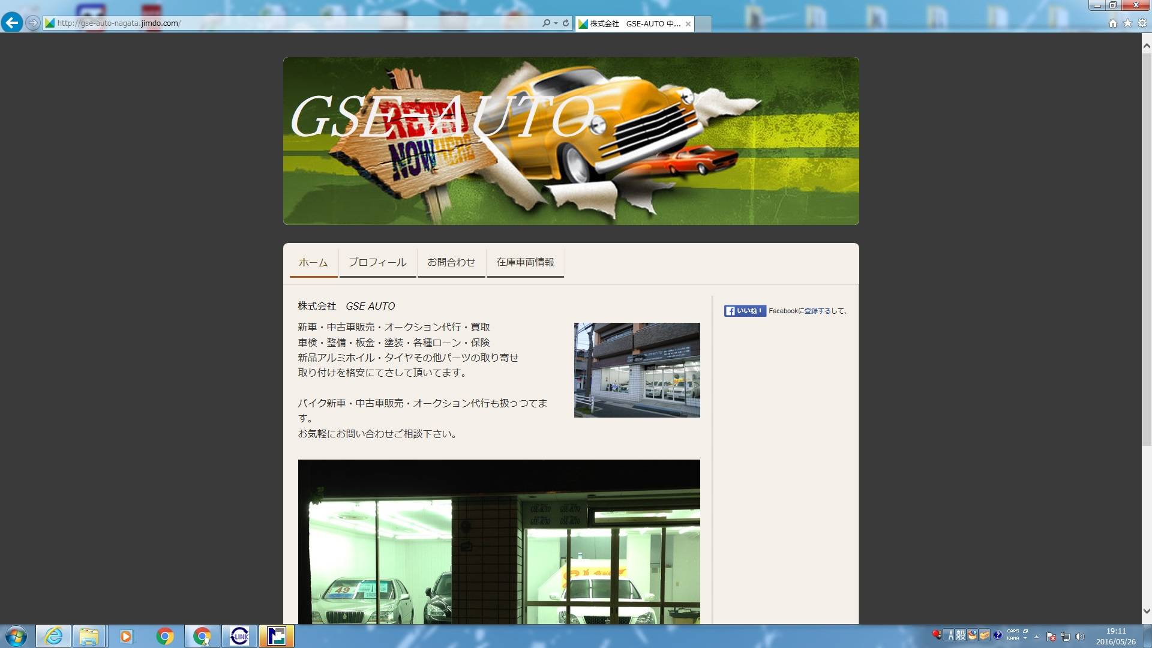Open Internet Explorer from the taskbar
Screen dimensions: 1152x648
[x=53, y=636]
